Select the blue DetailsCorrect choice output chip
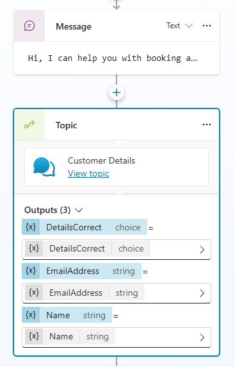This screenshot has width=235, height=367. pyautogui.click(x=85, y=226)
